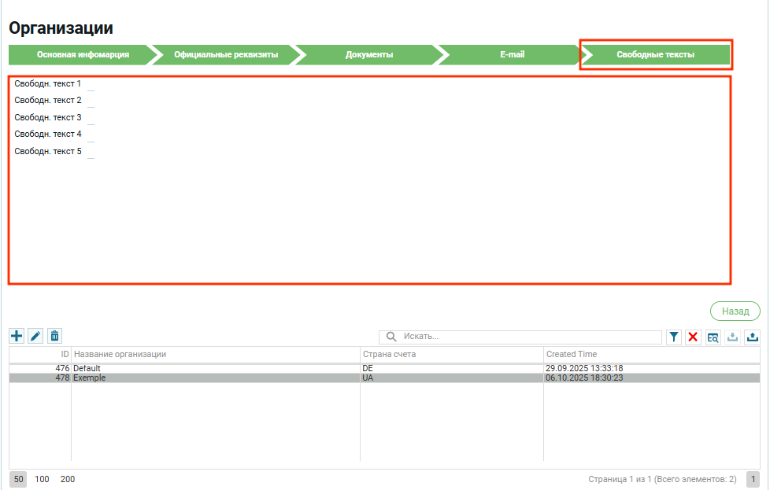Viewport: 770px width, 490px height.
Task: Switch to the Основная инфомарция step tab
Action: (x=83, y=55)
